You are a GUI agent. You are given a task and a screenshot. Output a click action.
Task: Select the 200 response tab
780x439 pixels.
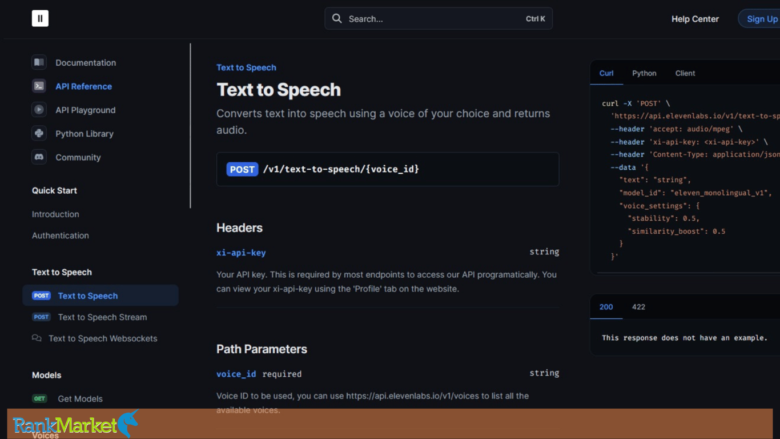(606, 307)
